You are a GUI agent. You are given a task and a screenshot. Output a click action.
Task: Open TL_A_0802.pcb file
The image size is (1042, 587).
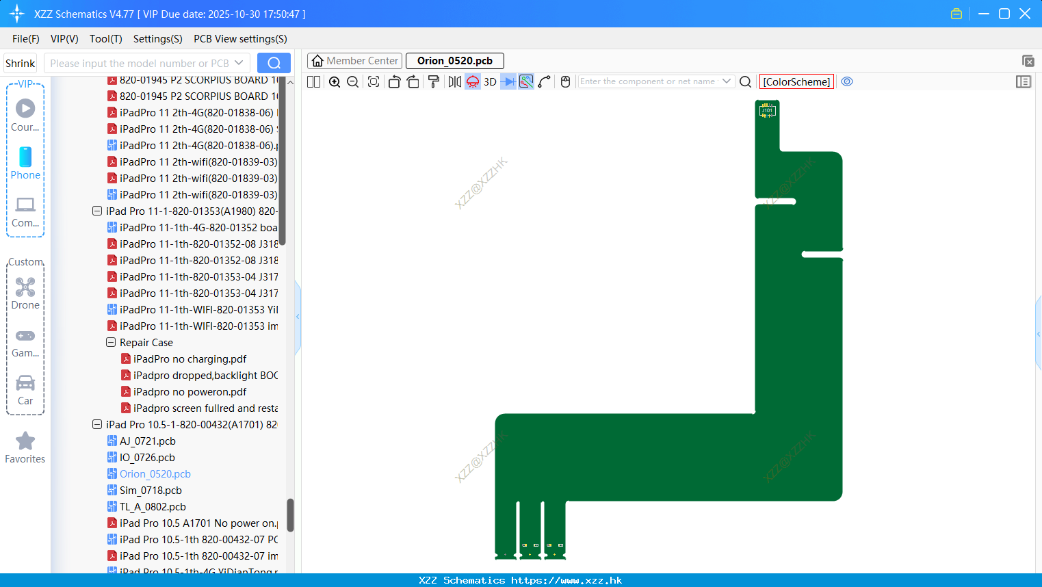pyautogui.click(x=153, y=507)
